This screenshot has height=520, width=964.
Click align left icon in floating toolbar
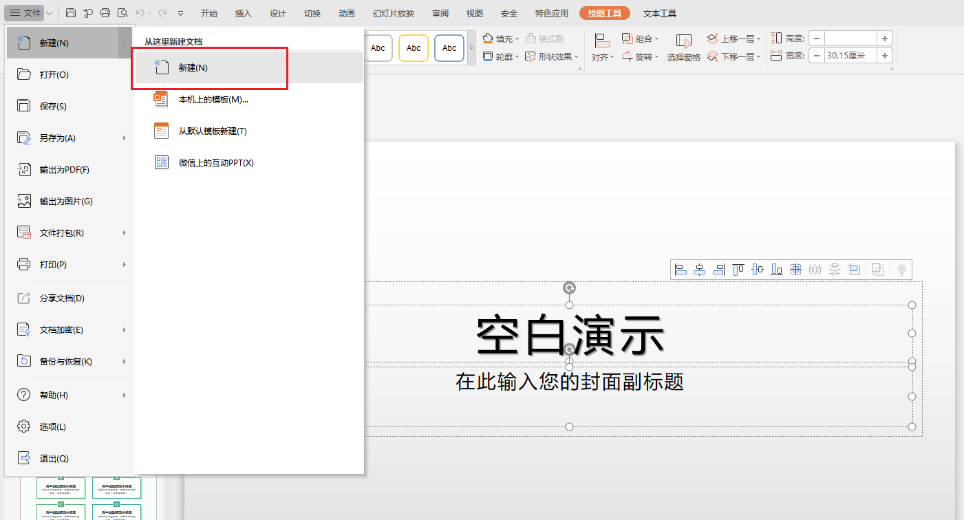(x=681, y=270)
